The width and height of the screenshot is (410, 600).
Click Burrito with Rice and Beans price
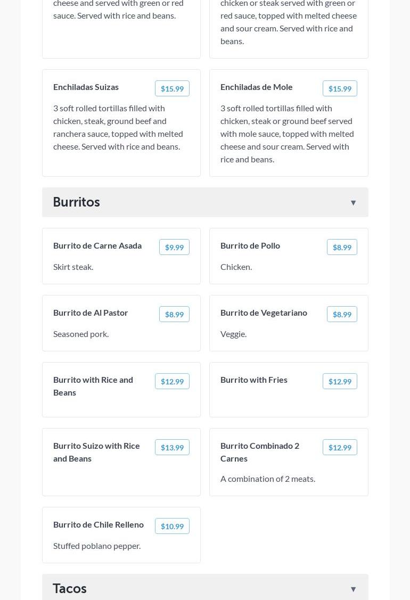172,381
